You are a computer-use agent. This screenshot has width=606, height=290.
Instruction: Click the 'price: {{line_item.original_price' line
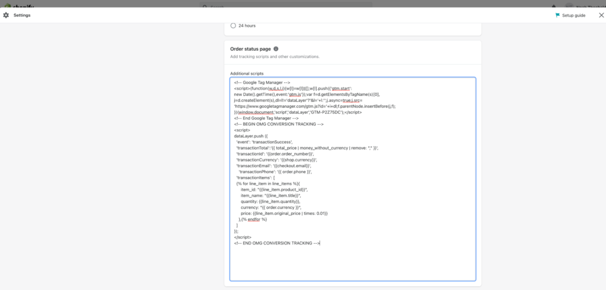click(284, 214)
